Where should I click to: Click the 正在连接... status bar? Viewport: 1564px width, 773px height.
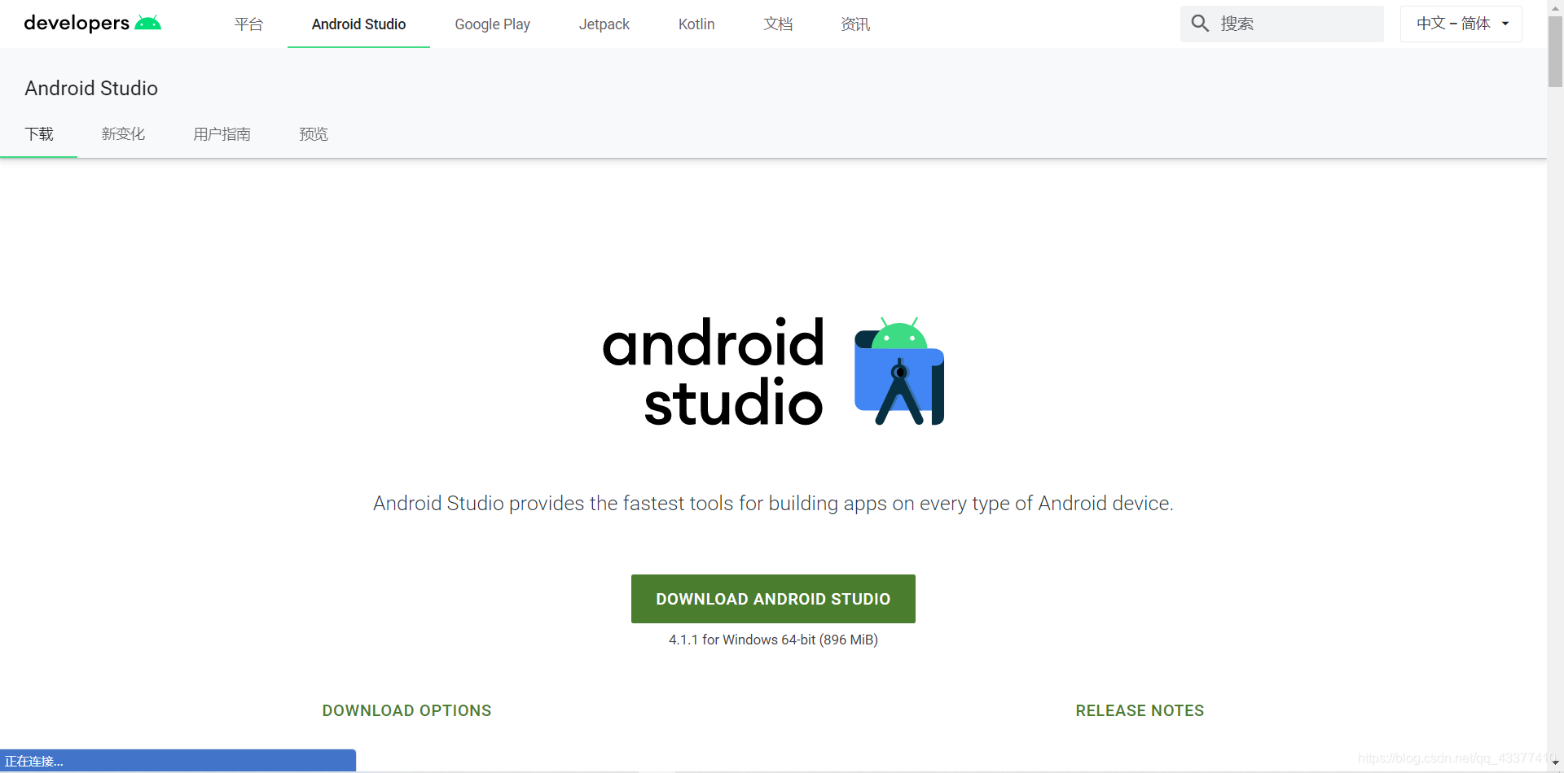coord(178,761)
